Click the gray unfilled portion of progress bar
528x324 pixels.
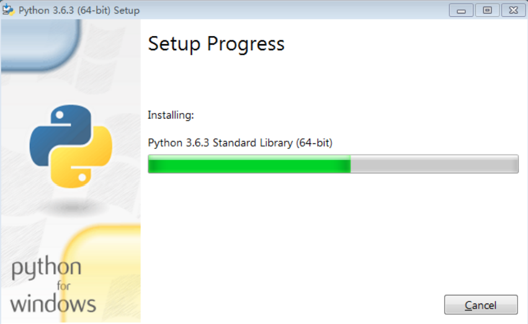pos(434,164)
